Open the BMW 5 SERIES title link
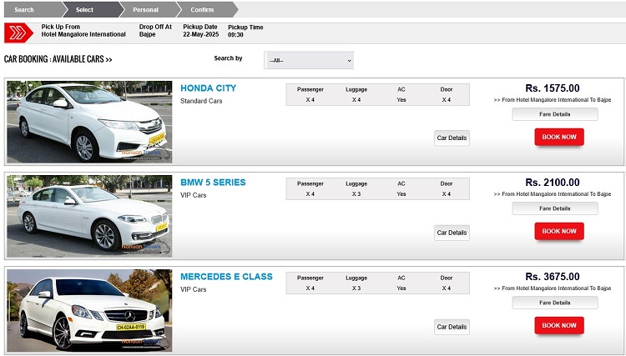The width and height of the screenshot is (626, 356). 213,183
